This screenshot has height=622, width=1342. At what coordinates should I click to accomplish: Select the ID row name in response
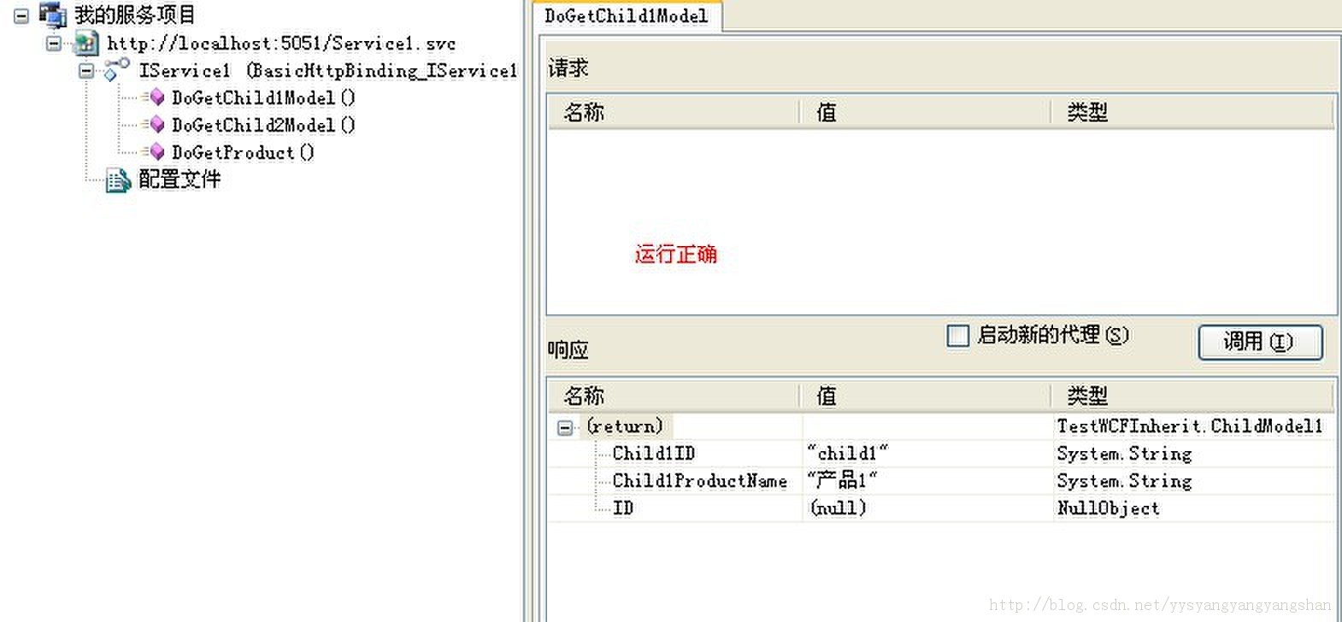[x=623, y=508]
